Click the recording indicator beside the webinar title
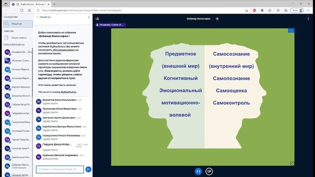The width and height of the screenshot is (315, 177). pos(217,19)
